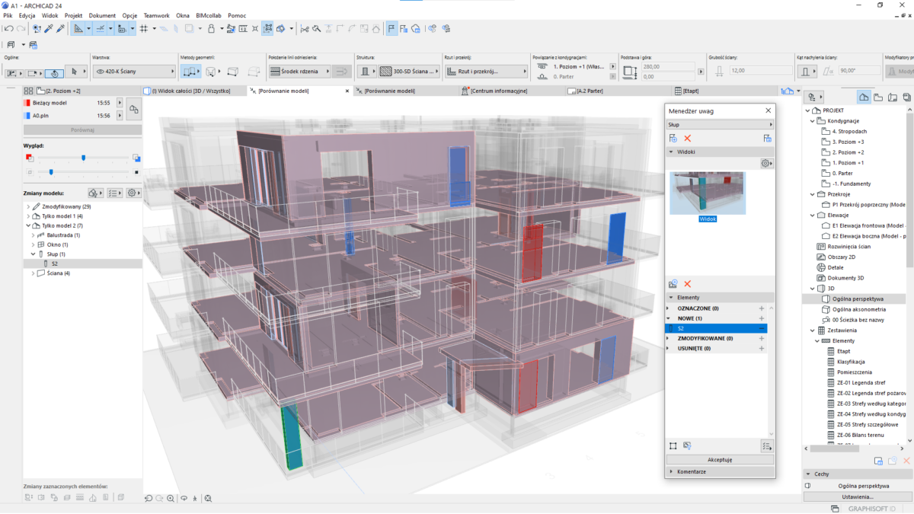Click the upper Wygląd color blend slider

(83, 158)
